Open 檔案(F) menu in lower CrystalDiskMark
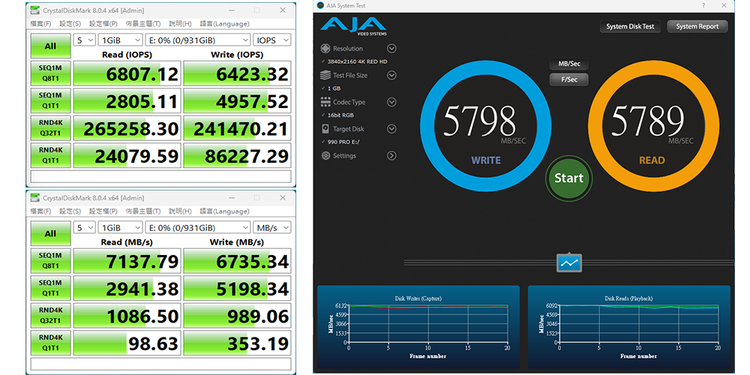 coord(41,211)
